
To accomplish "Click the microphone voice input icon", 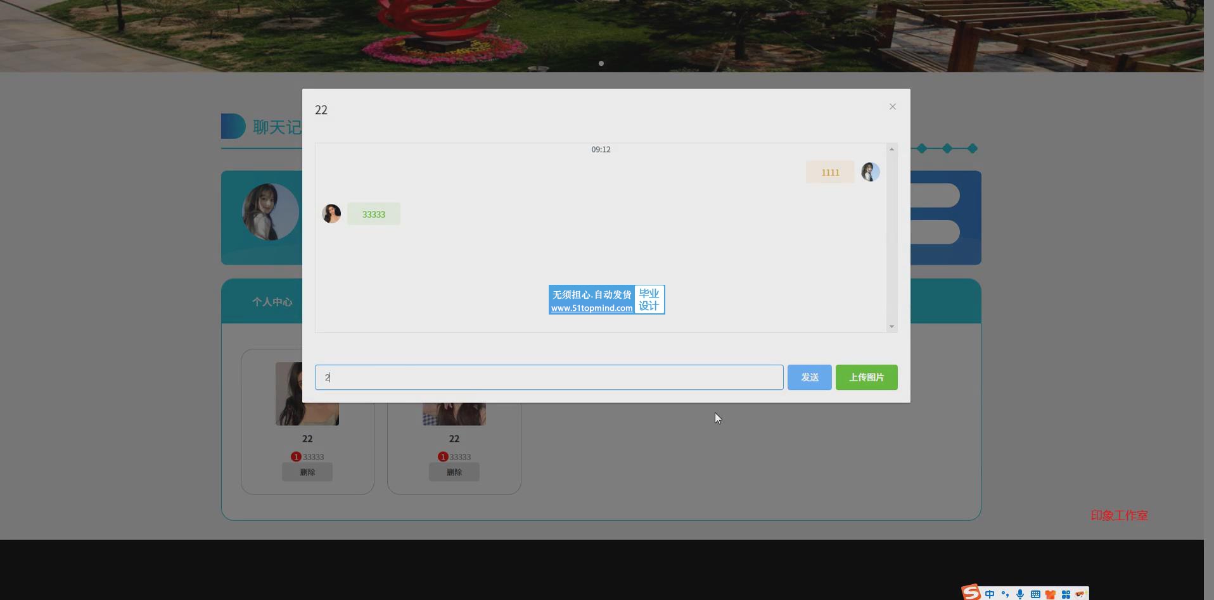I will point(1020,594).
